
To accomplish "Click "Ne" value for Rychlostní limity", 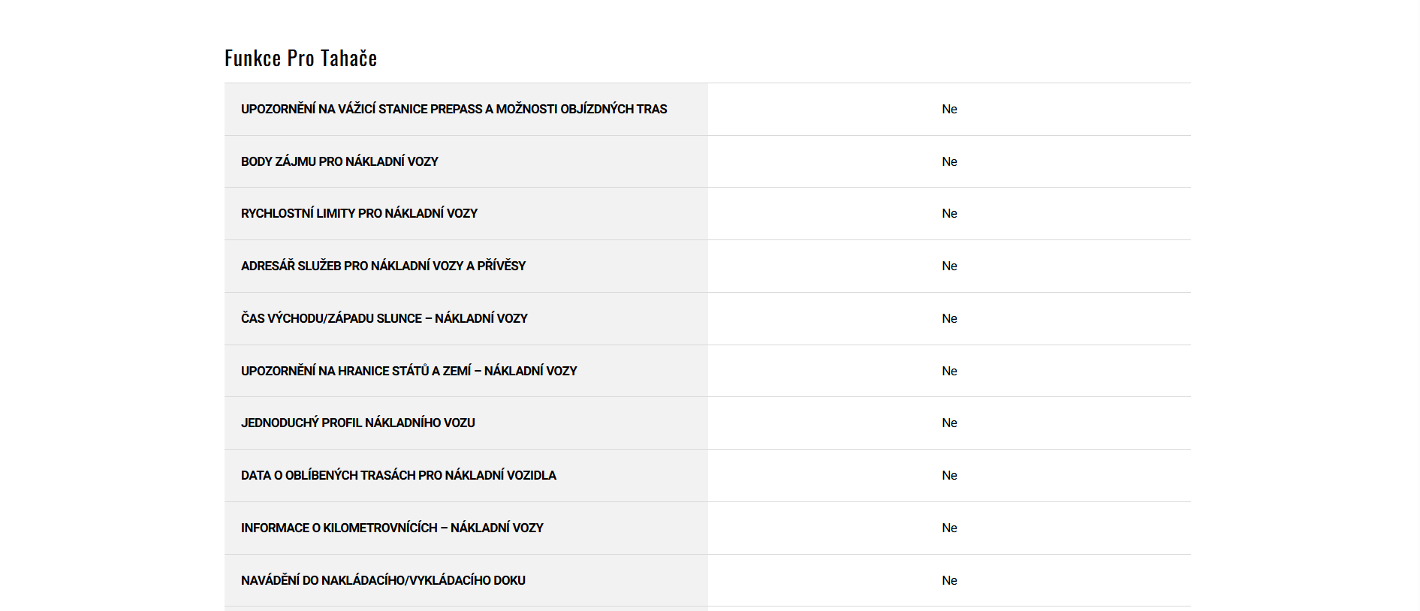I will point(949,214).
